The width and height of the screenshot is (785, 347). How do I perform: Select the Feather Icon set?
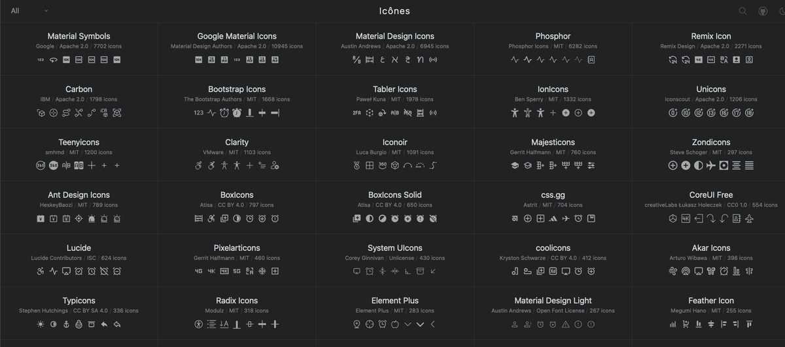(x=711, y=301)
